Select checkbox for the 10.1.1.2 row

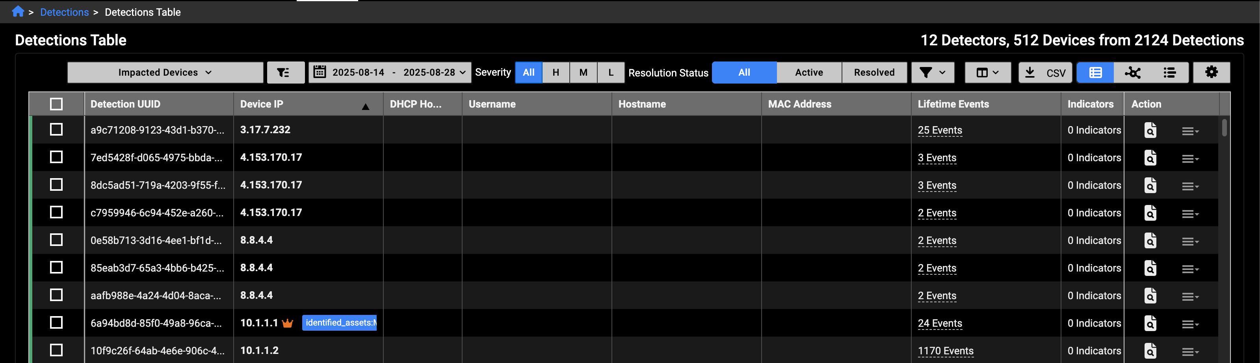pos(56,350)
